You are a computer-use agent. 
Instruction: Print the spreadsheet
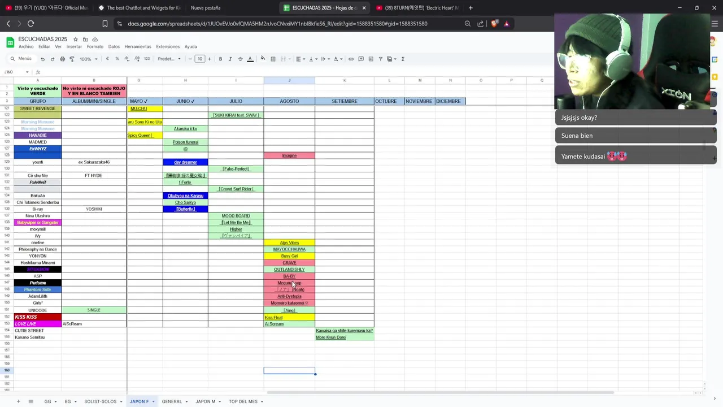point(62,59)
